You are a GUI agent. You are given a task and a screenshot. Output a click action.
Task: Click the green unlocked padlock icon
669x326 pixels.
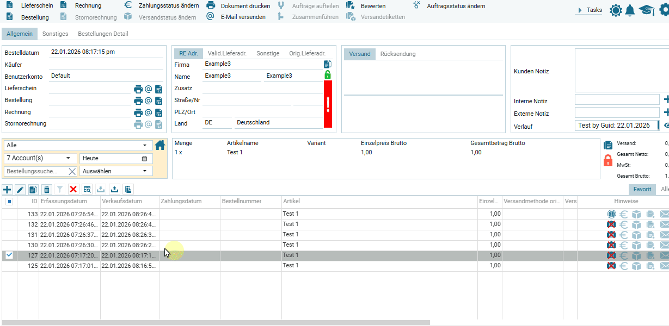click(327, 75)
